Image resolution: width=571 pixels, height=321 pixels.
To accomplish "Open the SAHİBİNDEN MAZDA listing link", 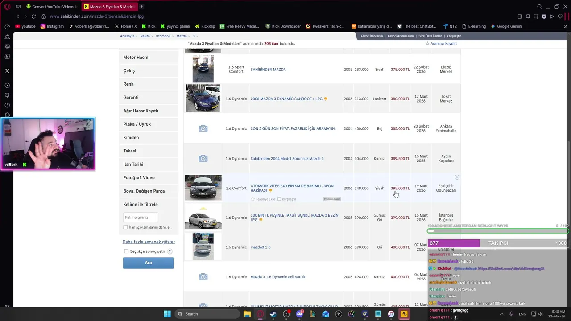I will tap(268, 70).
